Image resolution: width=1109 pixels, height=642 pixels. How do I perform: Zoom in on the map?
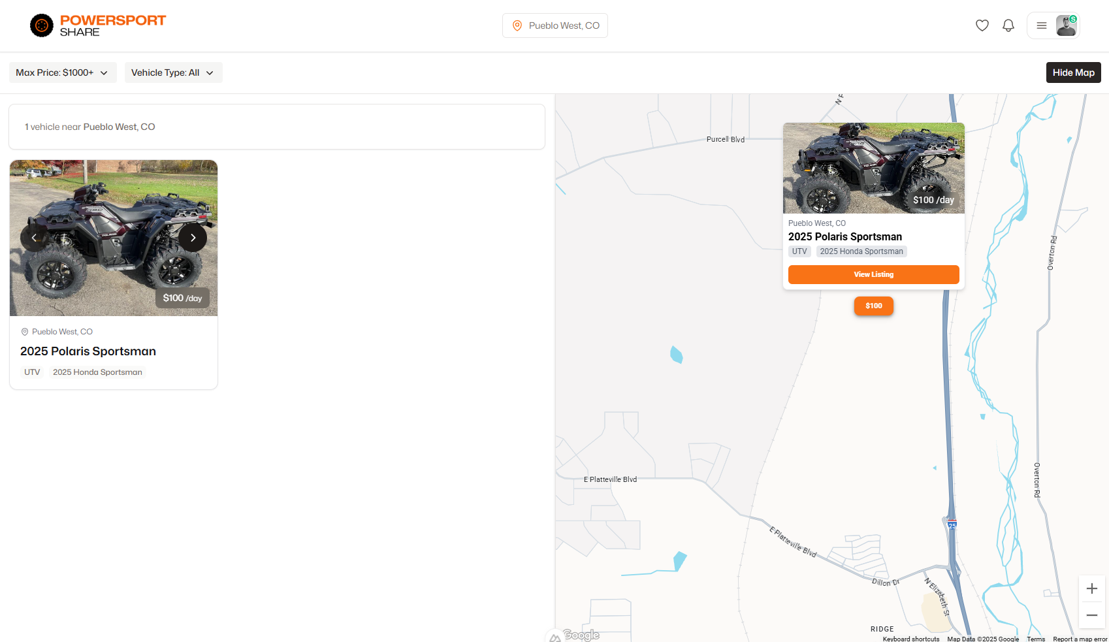[x=1091, y=588]
